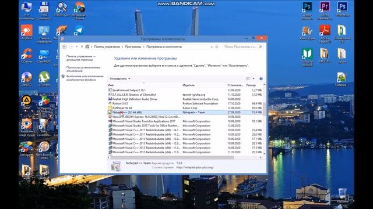
Task: Open STDU Viewer desktop shortcut
Action: (x=62, y=9)
